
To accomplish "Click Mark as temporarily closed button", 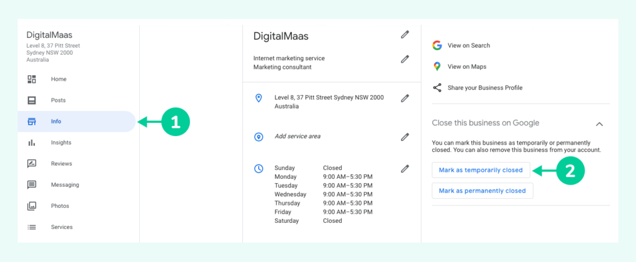I will [481, 170].
